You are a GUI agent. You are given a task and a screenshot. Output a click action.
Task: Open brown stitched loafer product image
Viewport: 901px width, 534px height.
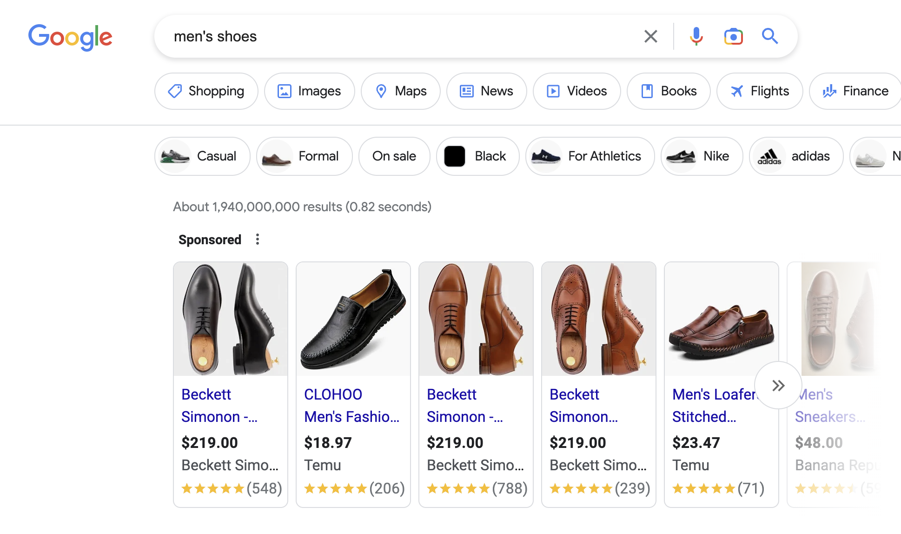(x=722, y=319)
